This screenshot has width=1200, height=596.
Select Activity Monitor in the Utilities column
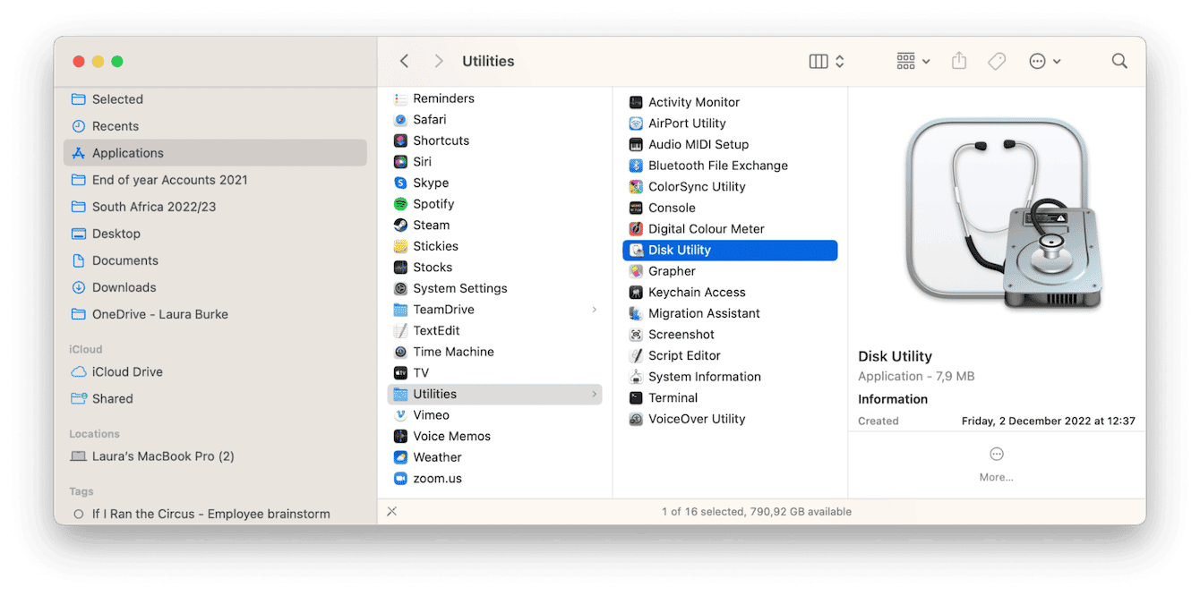coord(693,101)
